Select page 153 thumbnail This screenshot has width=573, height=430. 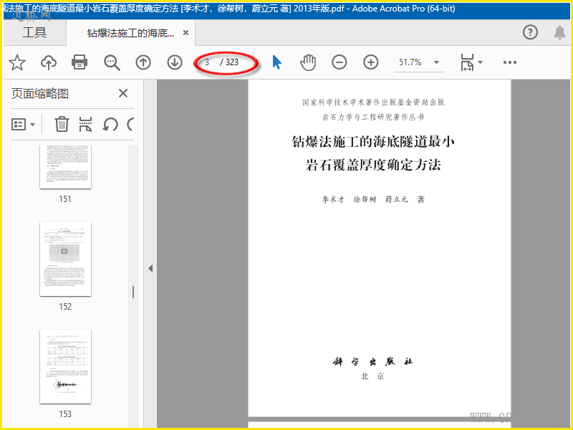click(65, 366)
